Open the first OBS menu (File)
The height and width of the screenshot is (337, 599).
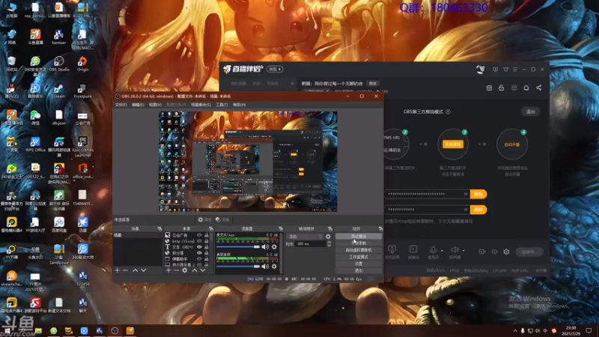pyautogui.click(x=121, y=105)
